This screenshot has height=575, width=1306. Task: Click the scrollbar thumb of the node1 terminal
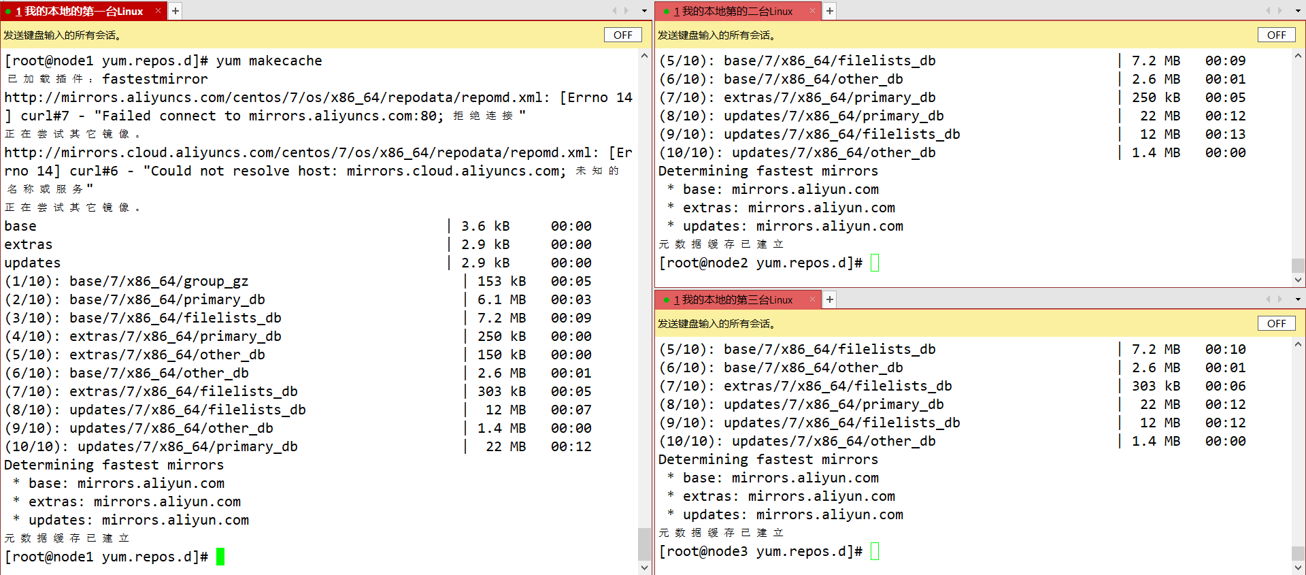point(645,544)
